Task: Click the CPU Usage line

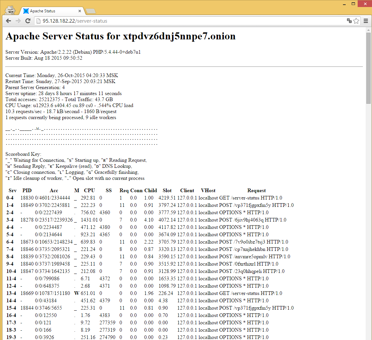Action: pyautogui.click(x=69, y=105)
